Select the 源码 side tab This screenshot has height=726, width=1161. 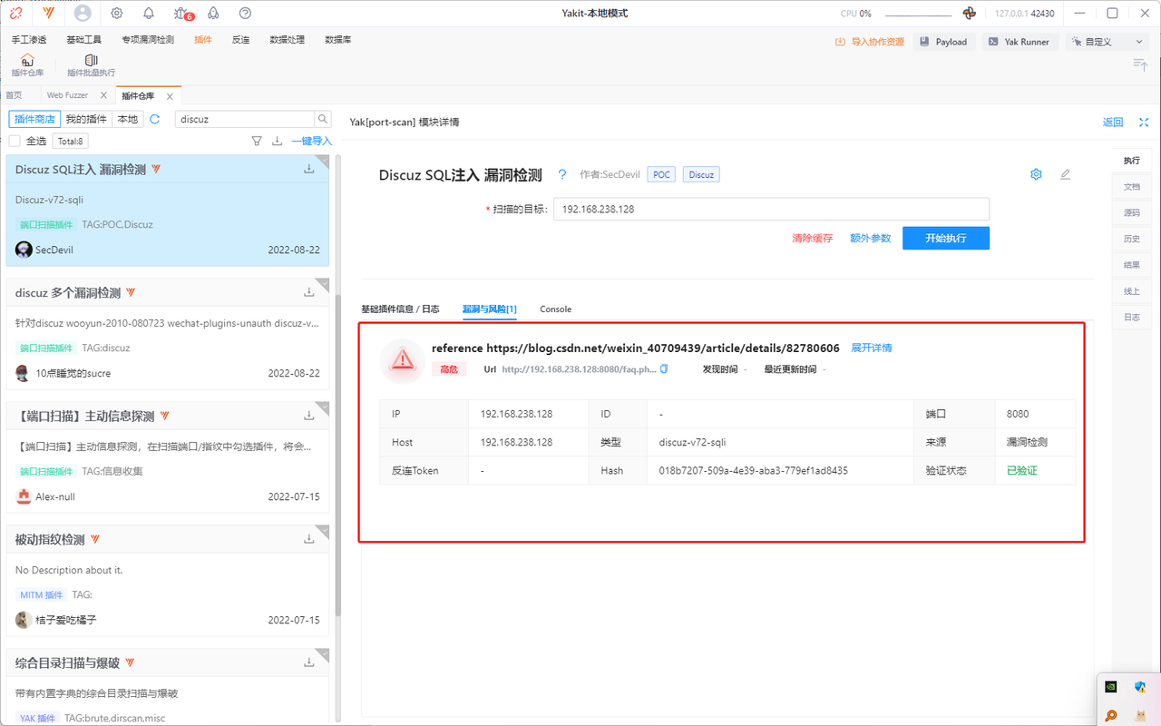pos(1132,213)
